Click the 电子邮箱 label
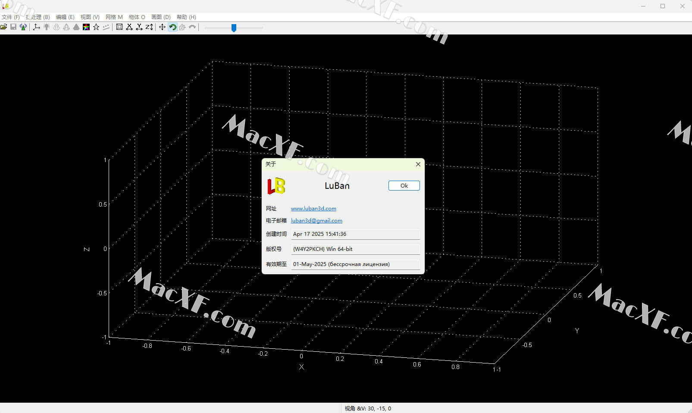 [276, 221]
